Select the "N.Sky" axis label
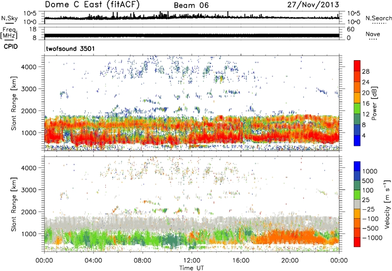Viewport: 392px width, 271px height. click(x=9, y=18)
